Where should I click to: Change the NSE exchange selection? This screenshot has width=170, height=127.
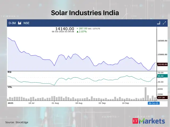[x=27, y=23]
